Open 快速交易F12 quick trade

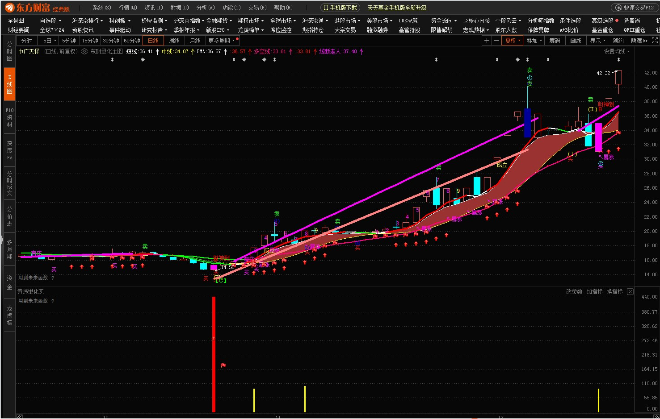pos(634,8)
